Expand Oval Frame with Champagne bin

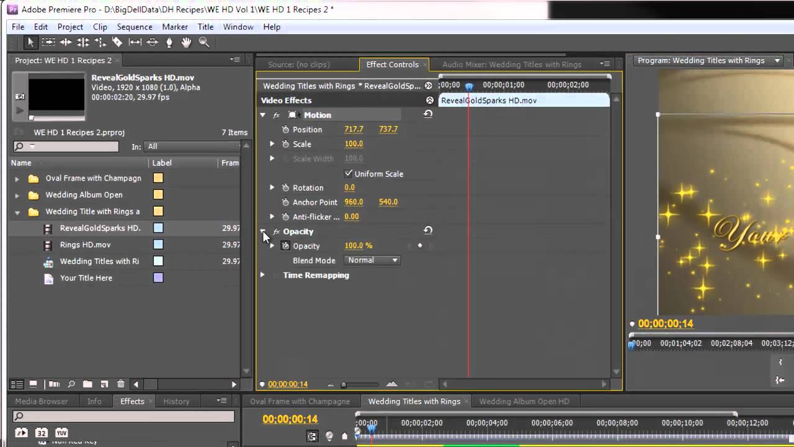tap(17, 179)
